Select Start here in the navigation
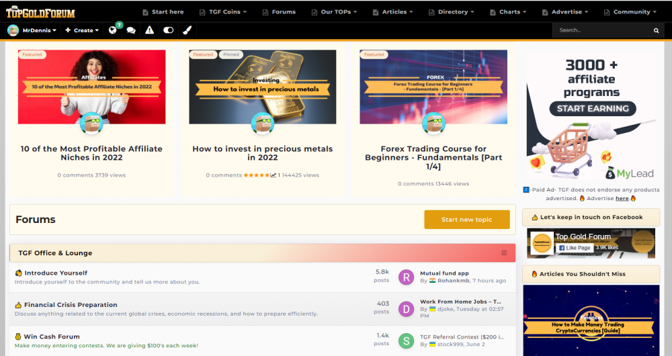This screenshot has width=672, height=356. point(163,12)
